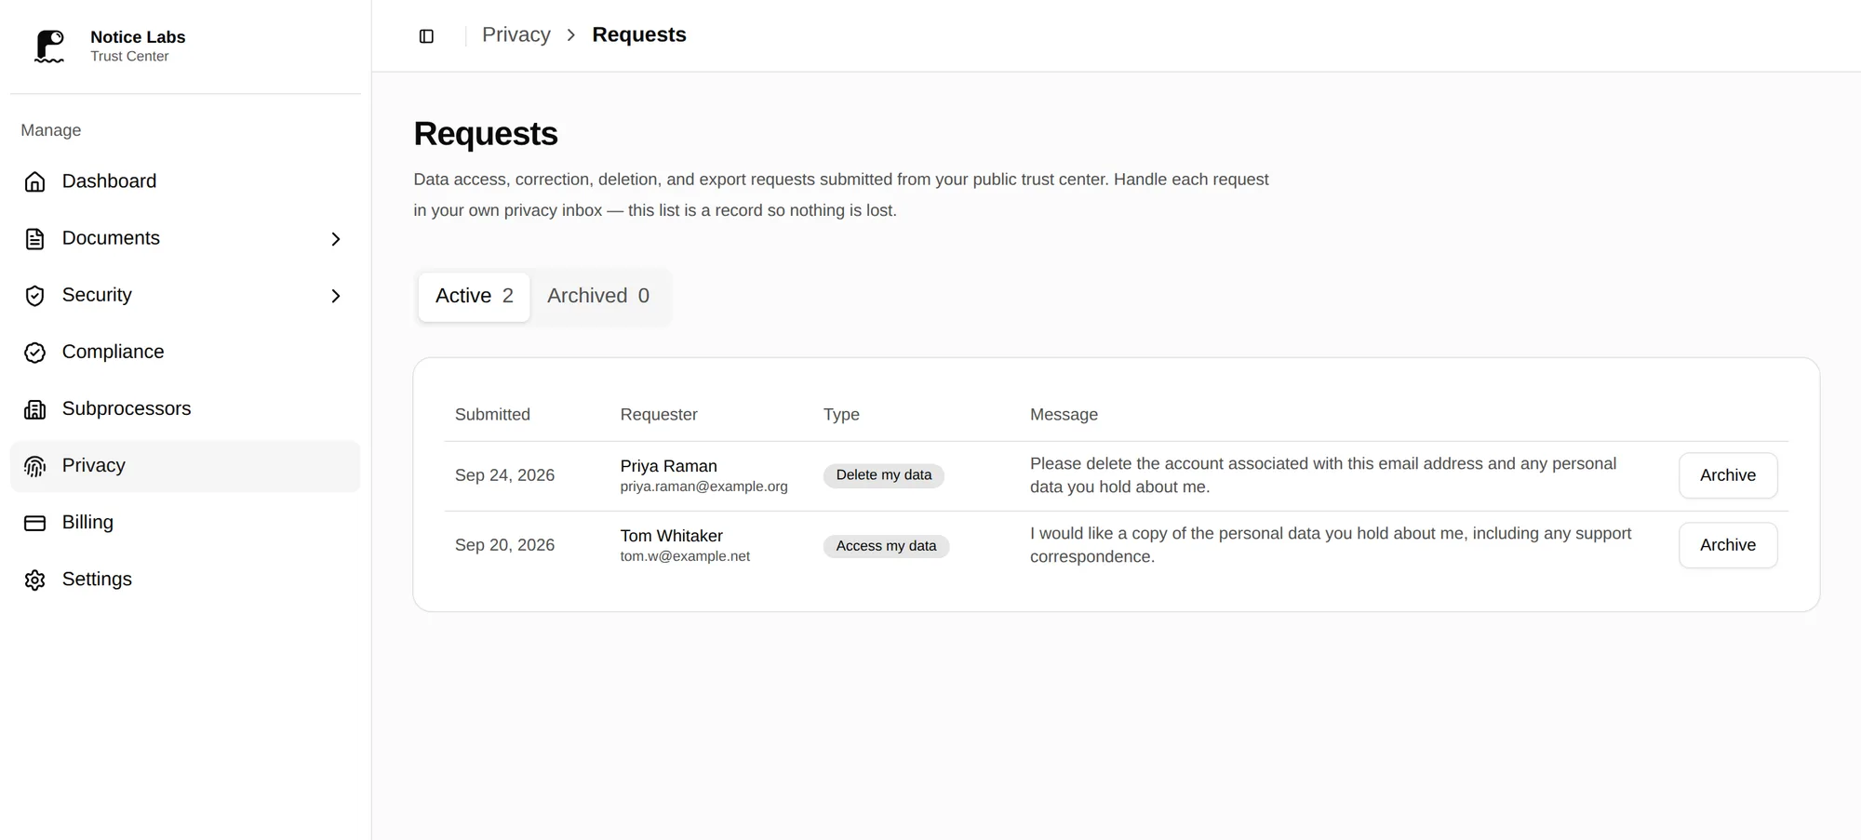The width and height of the screenshot is (1861, 840).
Task: Open Settings in the sidebar
Action: pyautogui.click(x=185, y=580)
